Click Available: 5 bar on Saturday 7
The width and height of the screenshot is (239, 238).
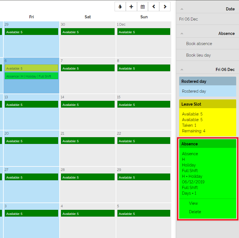88,68
